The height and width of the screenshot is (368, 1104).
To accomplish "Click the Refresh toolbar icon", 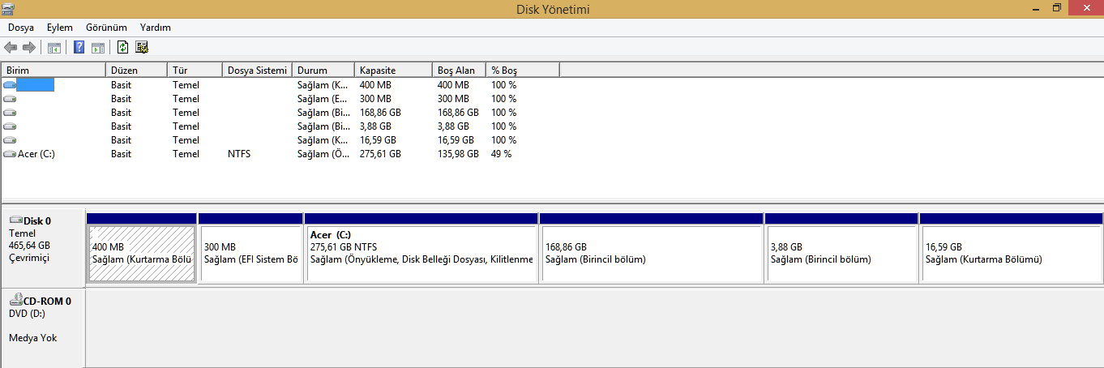I will tap(123, 48).
